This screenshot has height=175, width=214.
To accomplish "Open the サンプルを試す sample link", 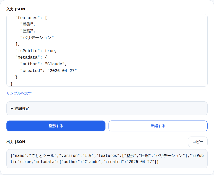I will point(19,93).
